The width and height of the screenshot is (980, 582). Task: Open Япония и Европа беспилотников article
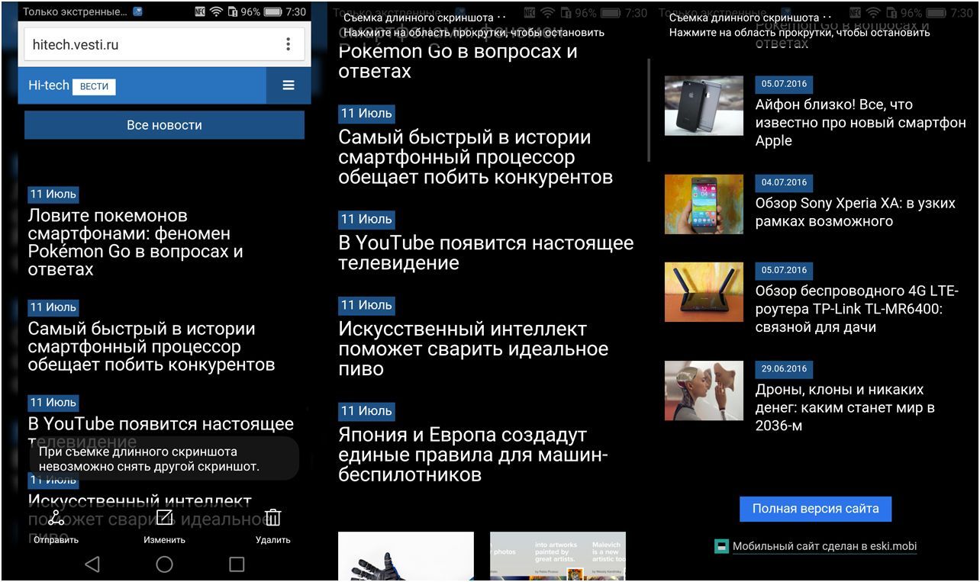point(472,455)
